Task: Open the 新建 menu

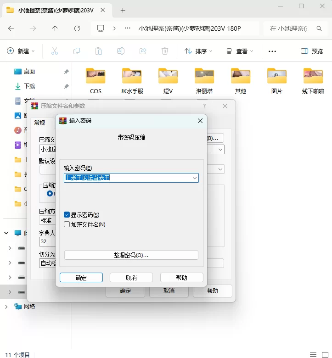Action: (21, 51)
